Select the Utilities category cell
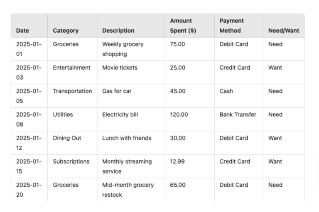This screenshot has width=319, height=212. [x=63, y=115]
